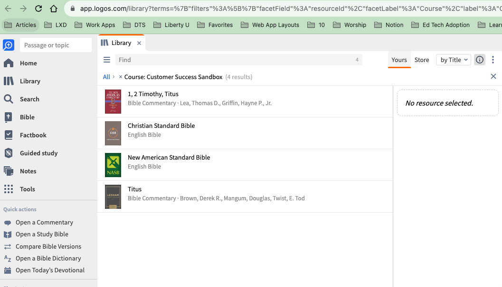Open the Articles bookmarks folder
The height and width of the screenshot is (287, 502).
point(20,25)
